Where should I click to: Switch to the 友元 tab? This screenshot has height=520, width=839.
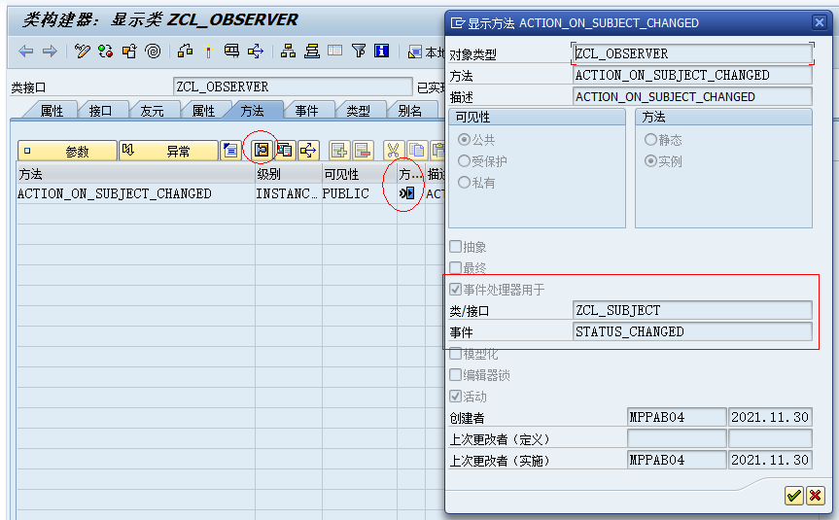152,111
